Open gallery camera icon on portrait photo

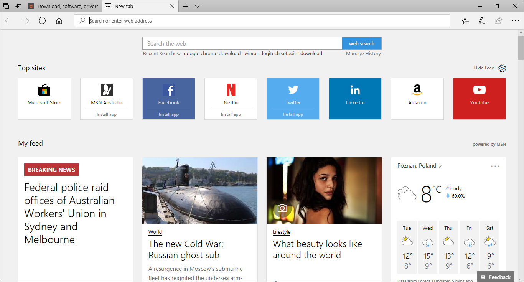pos(282,208)
